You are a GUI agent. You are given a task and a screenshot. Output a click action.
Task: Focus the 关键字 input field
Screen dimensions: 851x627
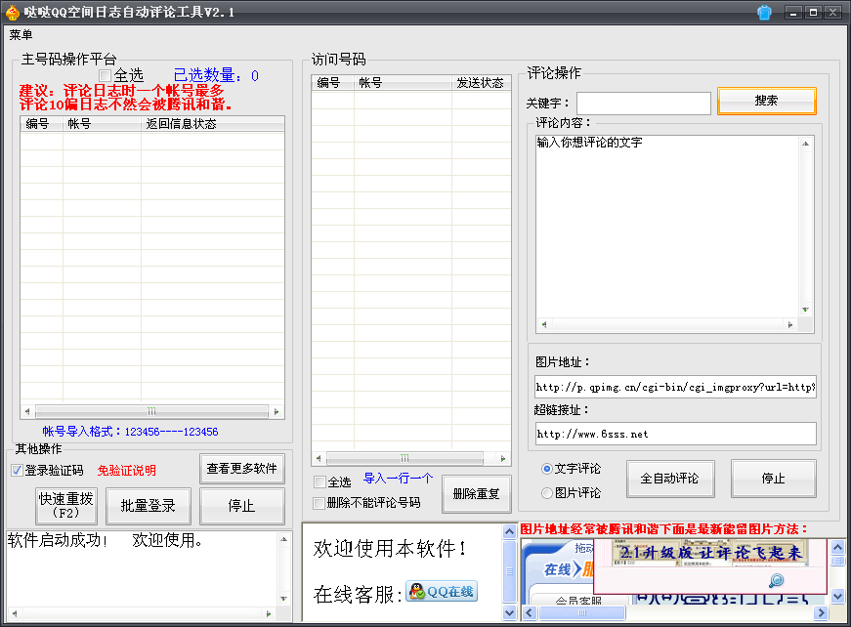(x=644, y=104)
